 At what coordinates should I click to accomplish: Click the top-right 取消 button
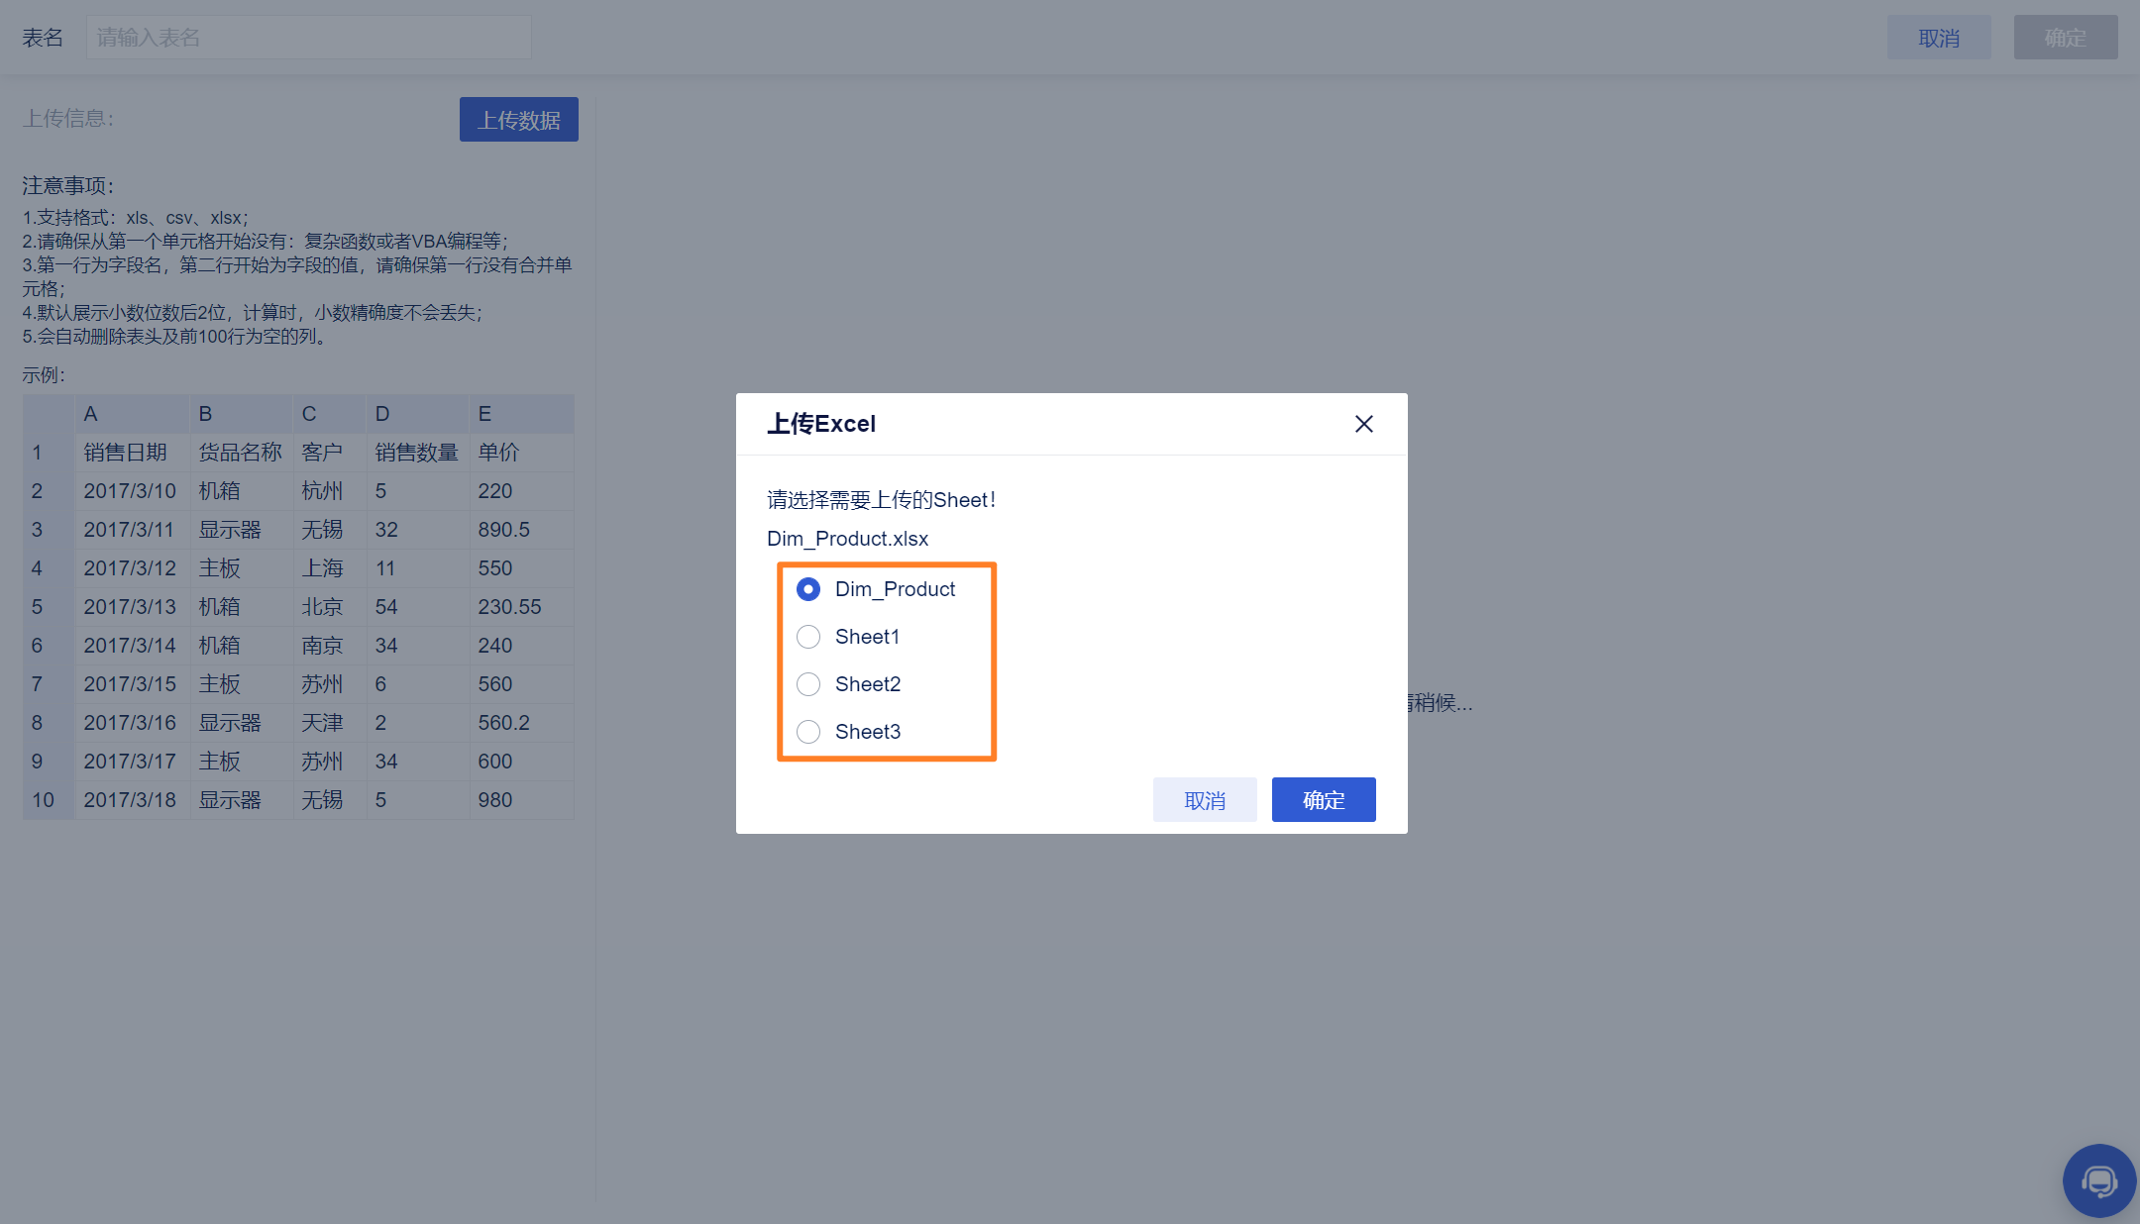pyautogui.click(x=1938, y=38)
